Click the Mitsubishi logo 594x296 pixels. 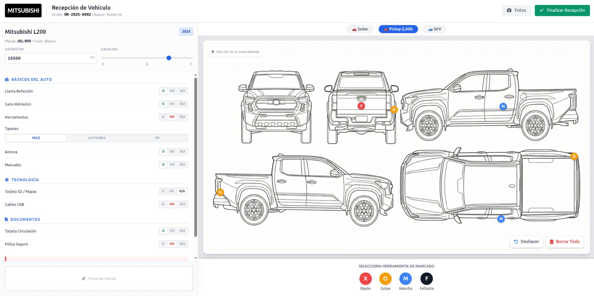23,10
